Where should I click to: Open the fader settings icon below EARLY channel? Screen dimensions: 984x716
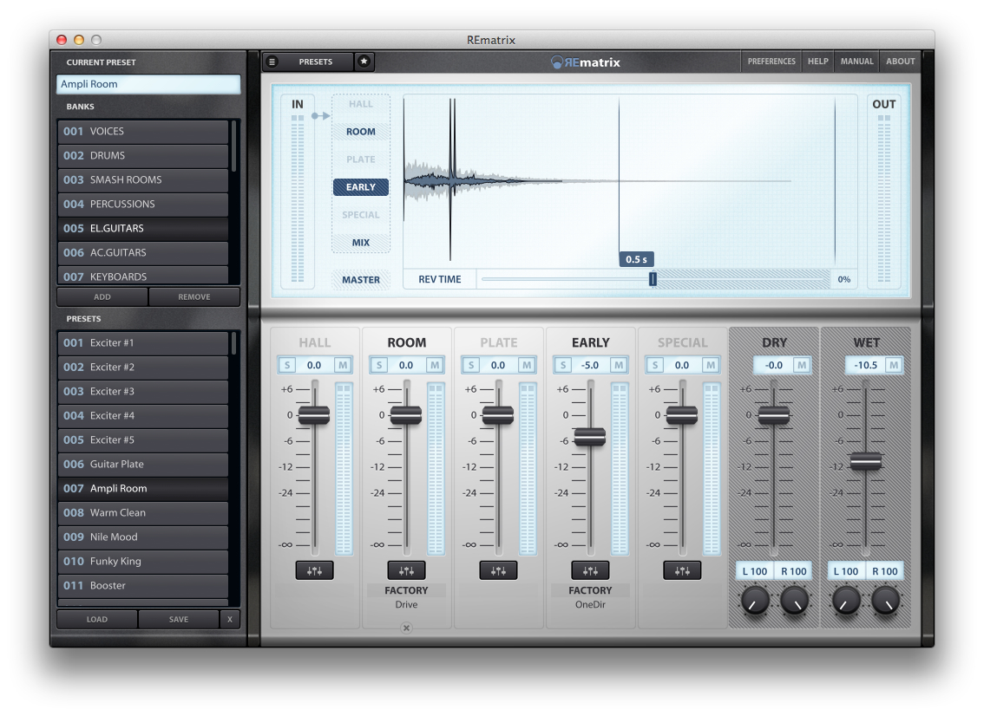[590, 570]
